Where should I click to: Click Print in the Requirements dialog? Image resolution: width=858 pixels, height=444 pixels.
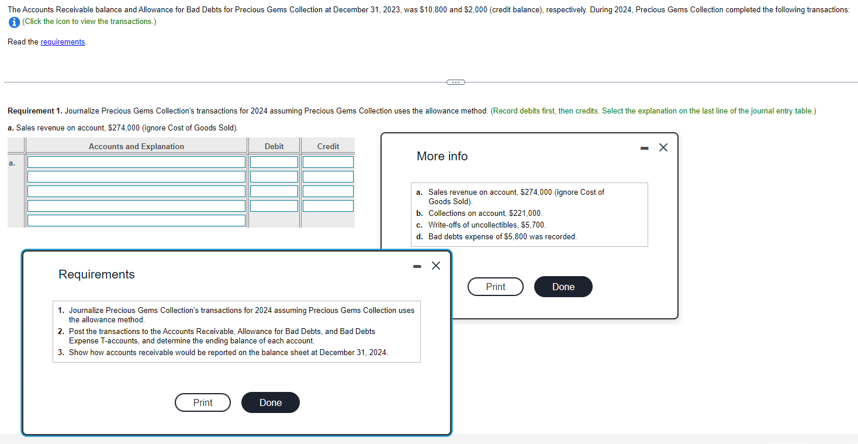pos(202,402)
